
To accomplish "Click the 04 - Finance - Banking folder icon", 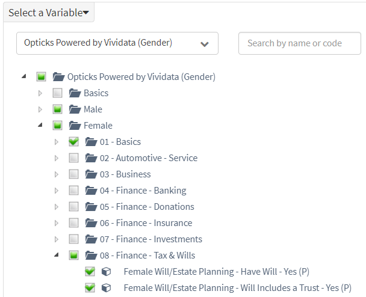I will click(x=91, y=190).
